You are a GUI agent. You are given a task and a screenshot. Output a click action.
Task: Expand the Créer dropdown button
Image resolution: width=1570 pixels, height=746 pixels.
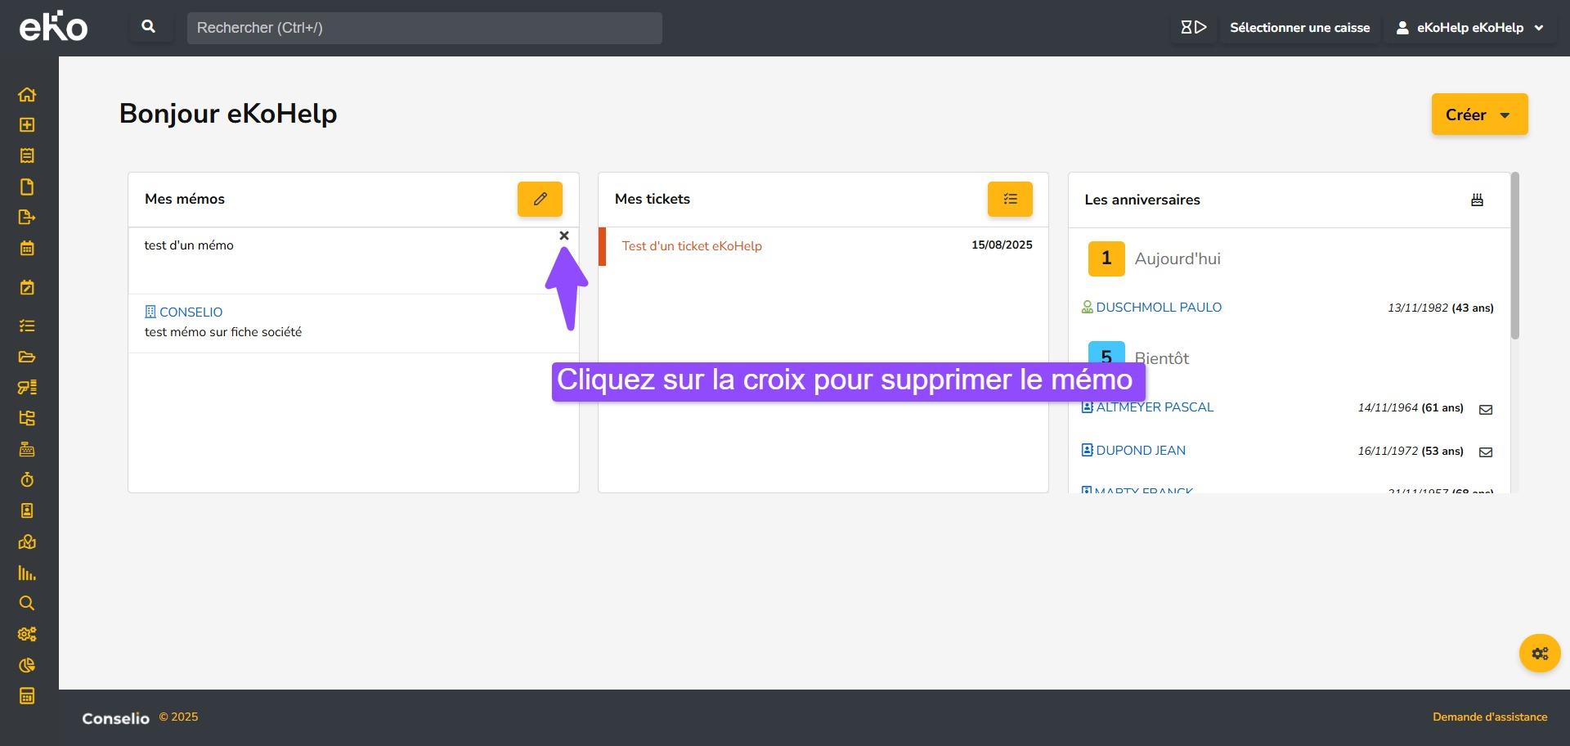[1478, 115]
